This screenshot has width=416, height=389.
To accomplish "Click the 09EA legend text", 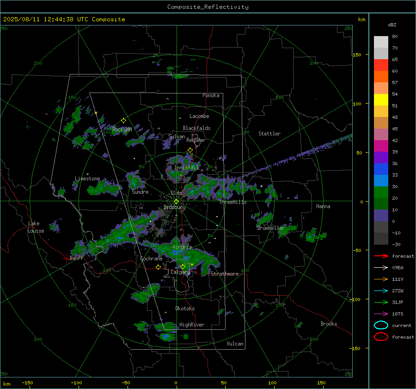I will click(x=398, y=268).
